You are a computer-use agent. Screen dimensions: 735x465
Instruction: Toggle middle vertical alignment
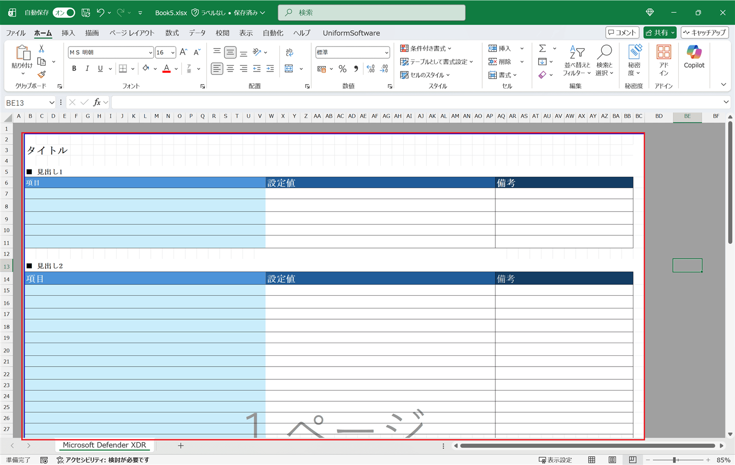[x=230, y=52]
